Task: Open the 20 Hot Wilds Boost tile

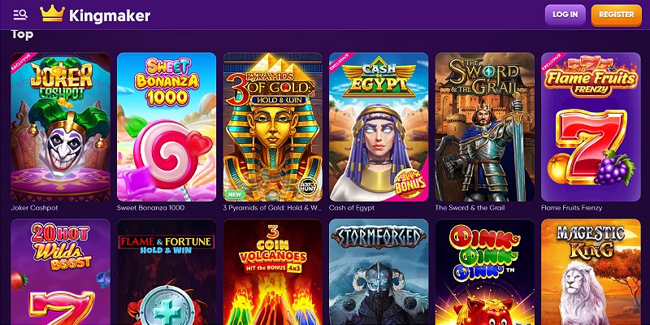Action: pyautogui.click(x=60, y=272)
